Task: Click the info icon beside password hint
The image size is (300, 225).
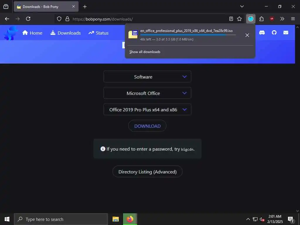Action: [x=103, y=149]
